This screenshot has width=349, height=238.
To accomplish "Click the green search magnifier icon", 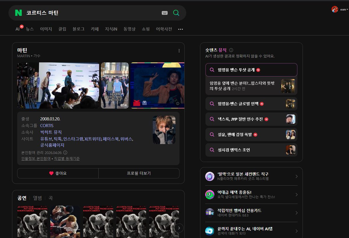I will 176,13.
